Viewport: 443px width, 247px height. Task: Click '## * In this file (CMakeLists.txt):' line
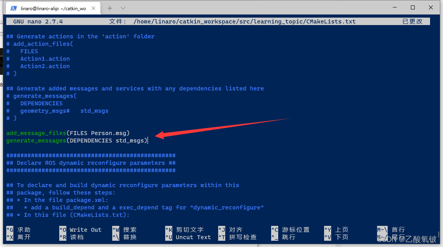[68, 215]
